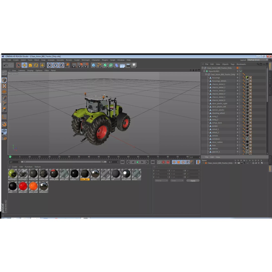The height and width of the screenshot is (272, 272).
Task: Click the Object Manager search icon
Action: pos(258,64)
